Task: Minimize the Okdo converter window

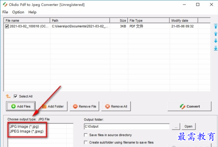Action: 184,5
